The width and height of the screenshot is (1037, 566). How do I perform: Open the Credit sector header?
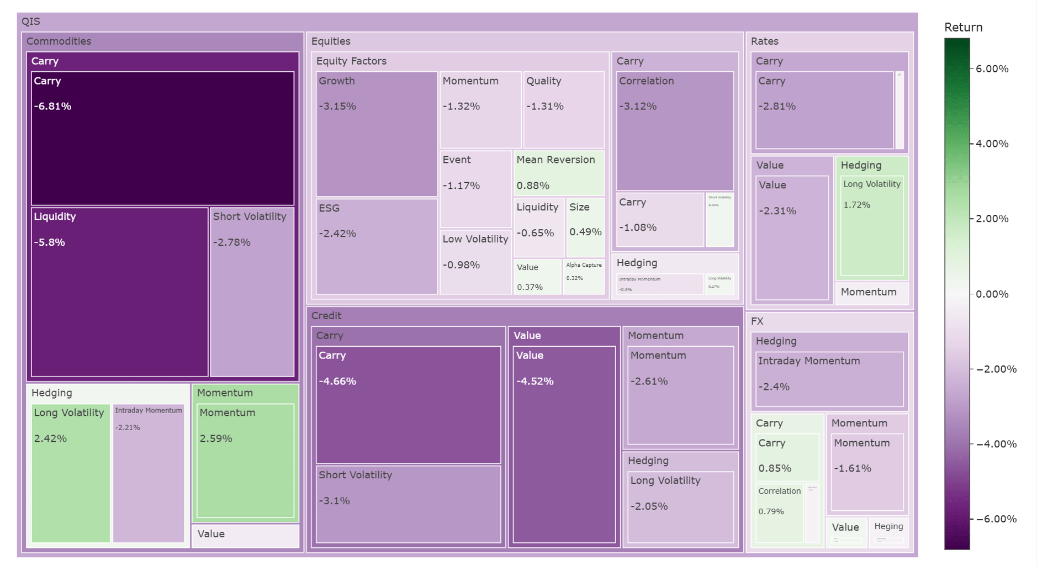pyautogui.click(x=525, y=316)
